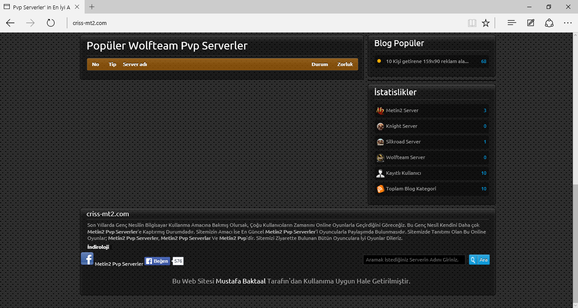The height and width of the screenshot is (308, 578).
Task: Click the Facebook Beğen button
Action: tap(157, 261)
